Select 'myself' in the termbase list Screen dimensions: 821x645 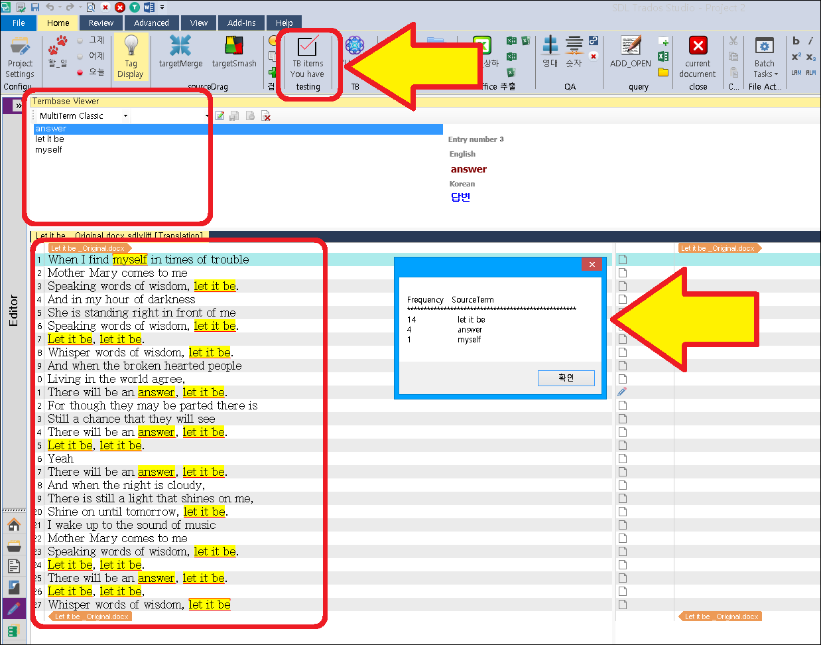pyautogui.click(x=48, y=150)
